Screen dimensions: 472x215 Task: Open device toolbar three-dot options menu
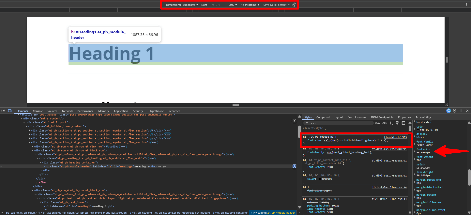pos(466,5)
